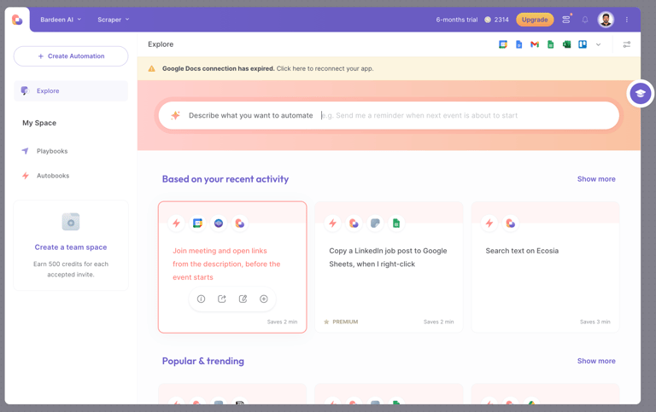Open the user profile avatar

606,20
